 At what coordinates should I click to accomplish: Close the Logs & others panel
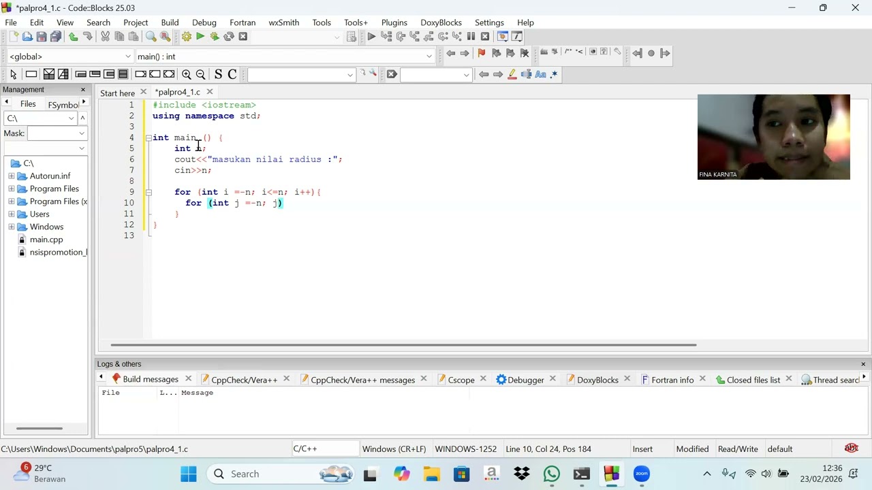[x=863, y=364]
